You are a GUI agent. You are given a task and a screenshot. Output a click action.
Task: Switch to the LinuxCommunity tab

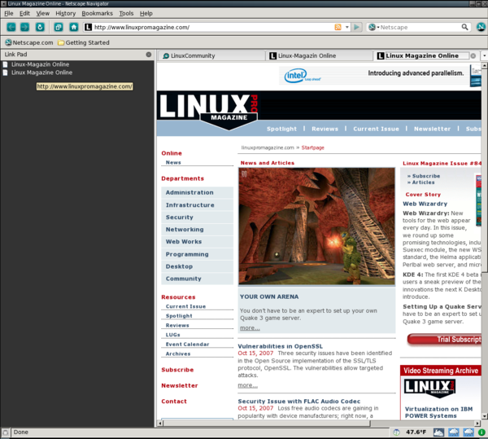click(211, 55)
